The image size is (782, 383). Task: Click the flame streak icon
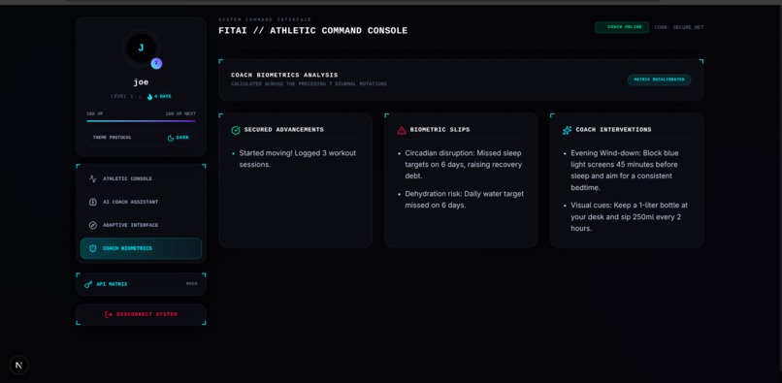click(x=149, y=97)
